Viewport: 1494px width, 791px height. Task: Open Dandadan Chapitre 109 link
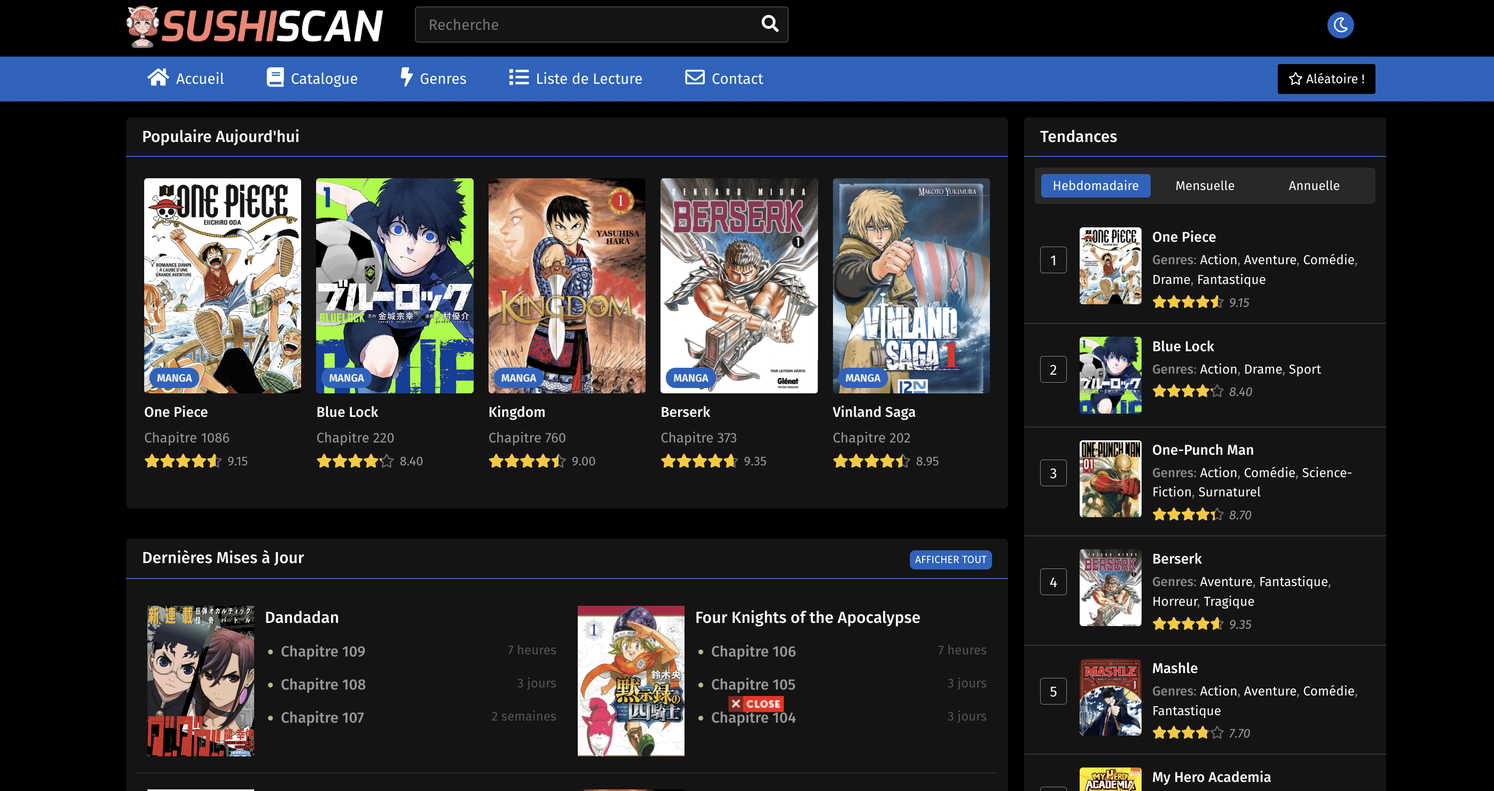323,651
